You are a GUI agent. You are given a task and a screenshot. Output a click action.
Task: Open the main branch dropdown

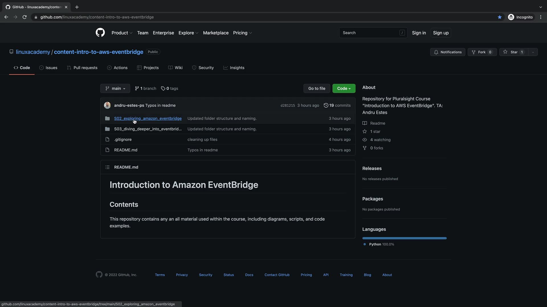[115, 88]
